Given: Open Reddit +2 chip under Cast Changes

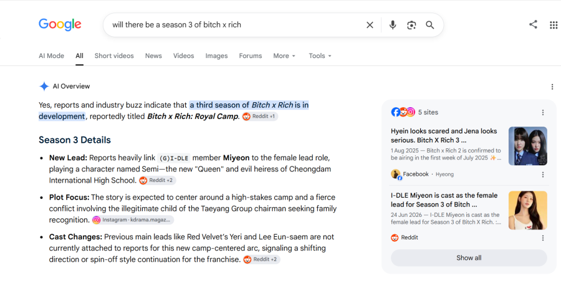Looking at the screenshot, I should pyautogui.click(x=262, y=259).
